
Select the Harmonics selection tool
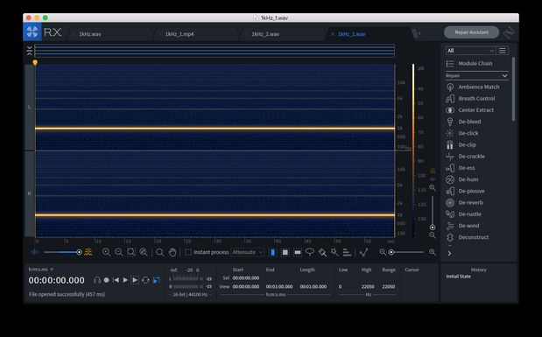347,252
